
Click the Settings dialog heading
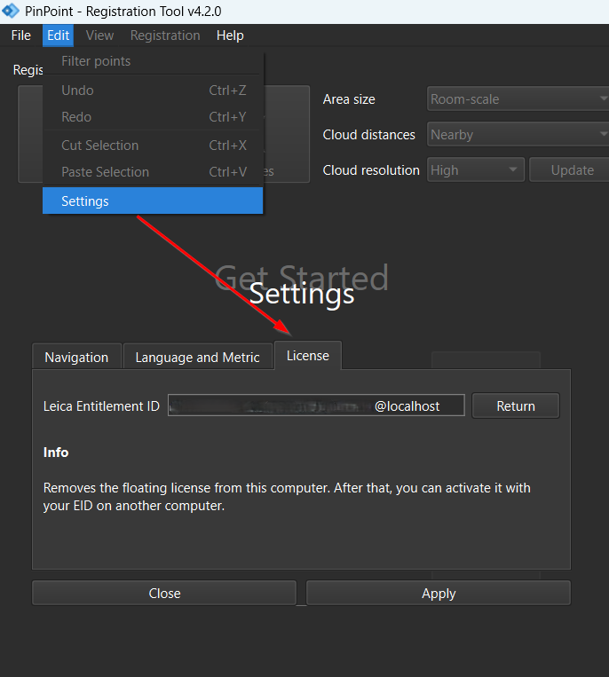(302, 294)
